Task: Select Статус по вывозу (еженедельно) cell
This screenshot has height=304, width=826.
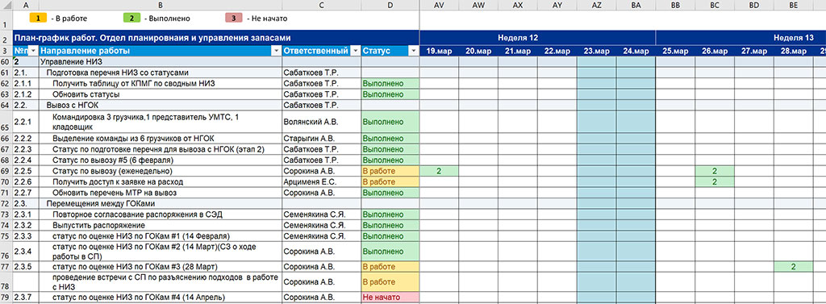Action: [161, 171]
